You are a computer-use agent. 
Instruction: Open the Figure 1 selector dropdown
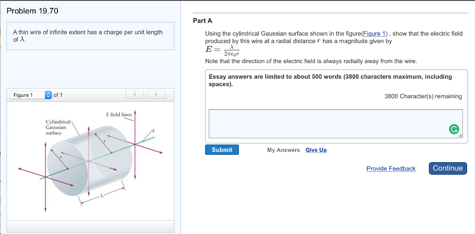tap(31, 95)
